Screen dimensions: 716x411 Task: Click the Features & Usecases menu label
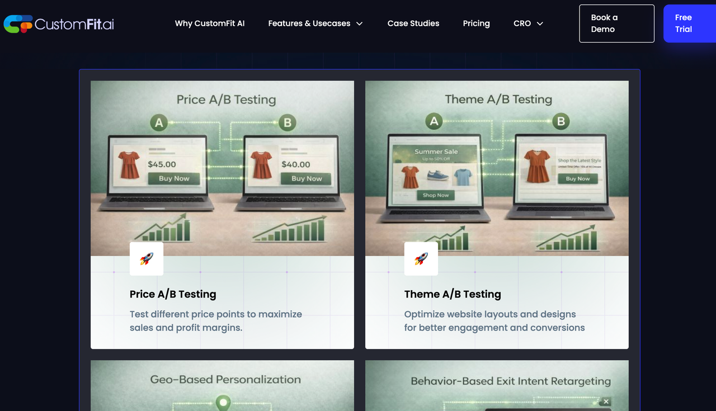point(309,23)
